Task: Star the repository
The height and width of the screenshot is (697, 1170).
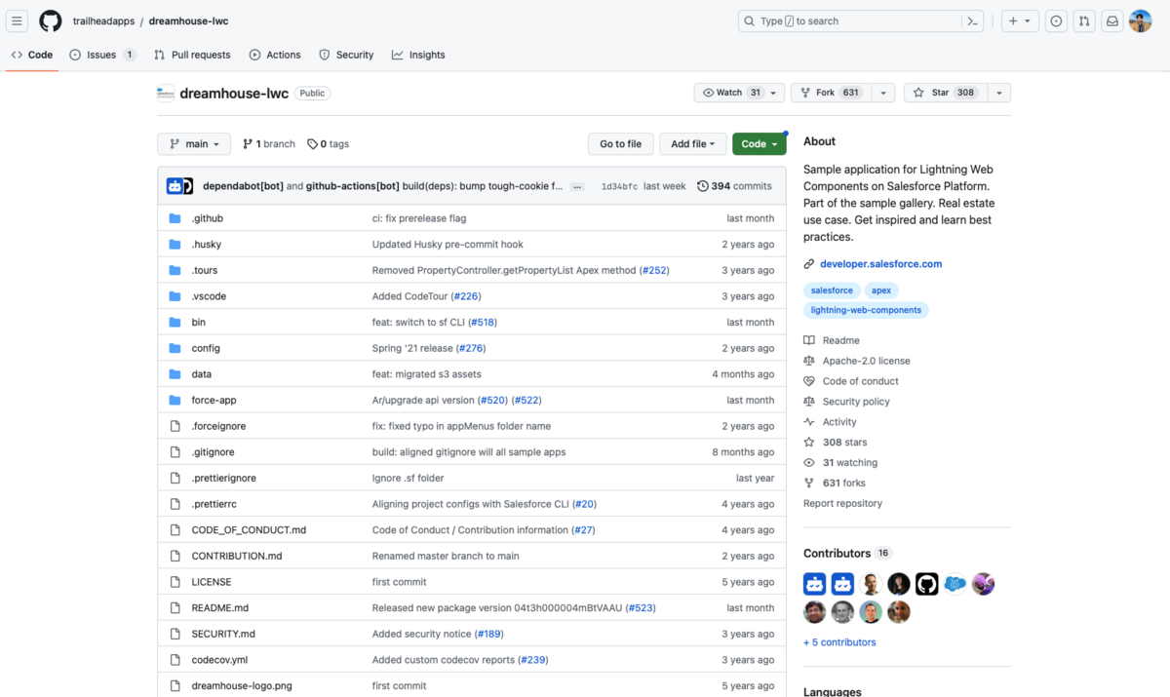Action: pyautogui.click(x=945, y=93)
